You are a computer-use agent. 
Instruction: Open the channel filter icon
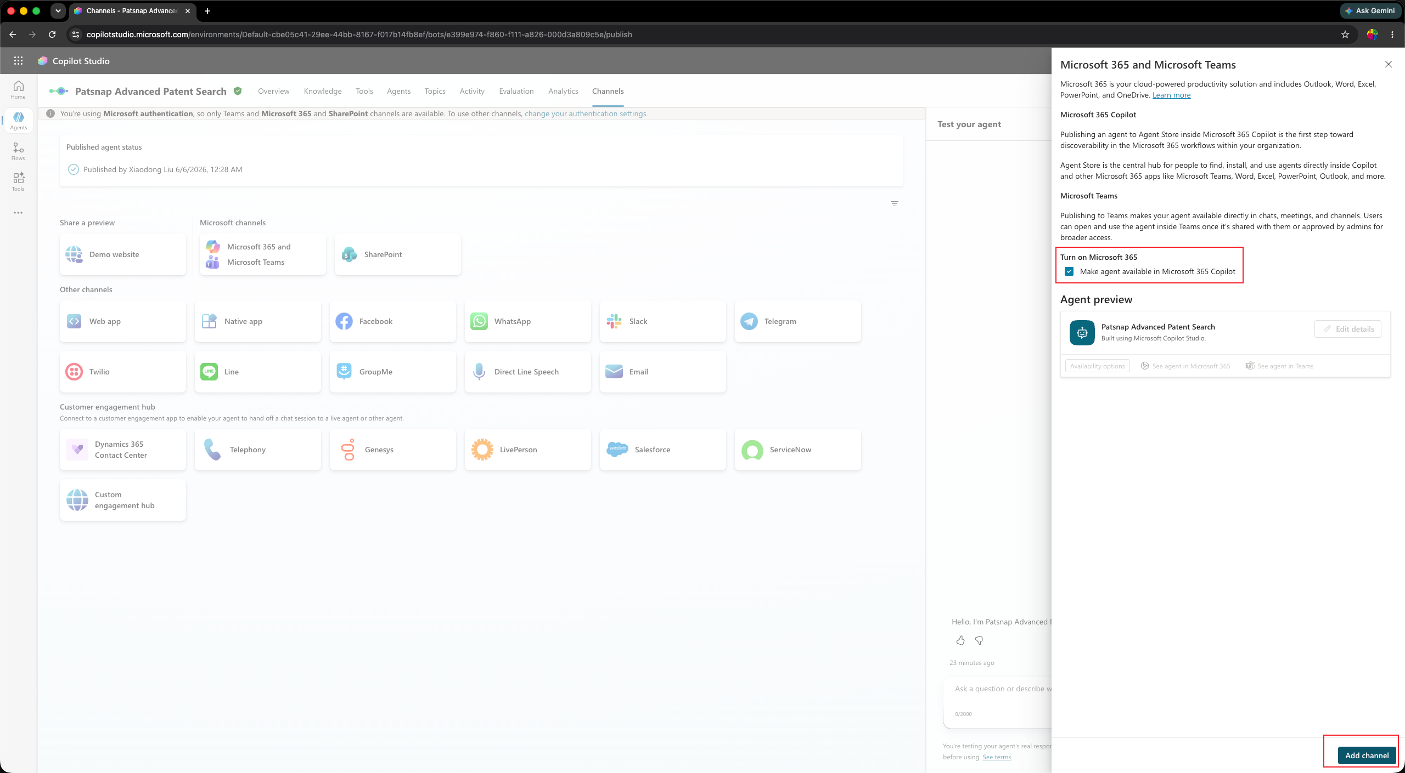[895, 203]
